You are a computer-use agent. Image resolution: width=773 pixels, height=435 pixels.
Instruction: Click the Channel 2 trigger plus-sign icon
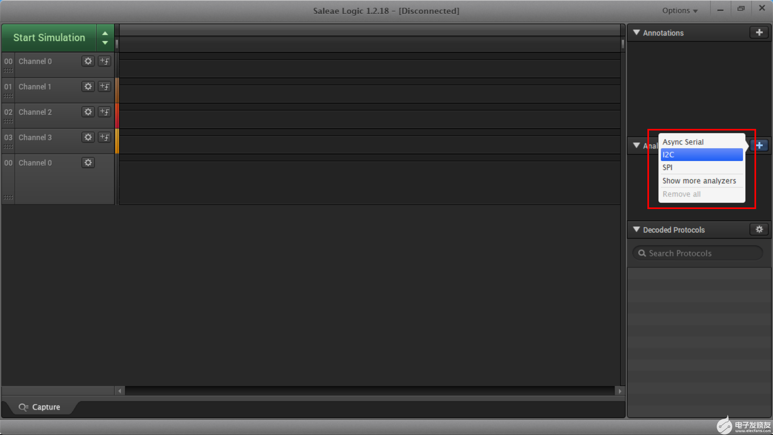point(104,112)
